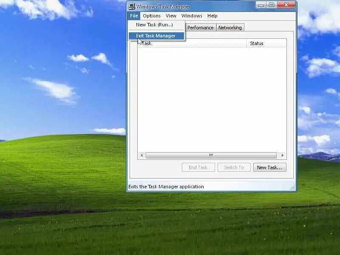
Task: Switch to the Networking tab
Action: coord(230,28)
